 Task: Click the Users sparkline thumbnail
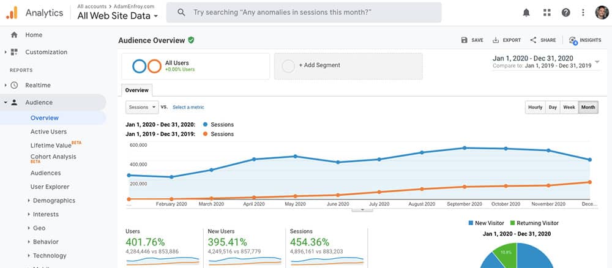pos(162,261)
